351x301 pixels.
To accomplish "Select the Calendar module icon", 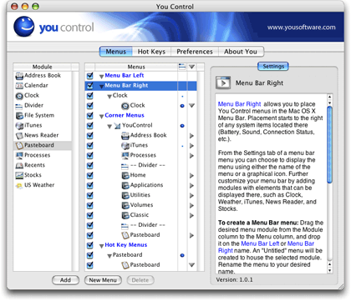I will [19, 86].
